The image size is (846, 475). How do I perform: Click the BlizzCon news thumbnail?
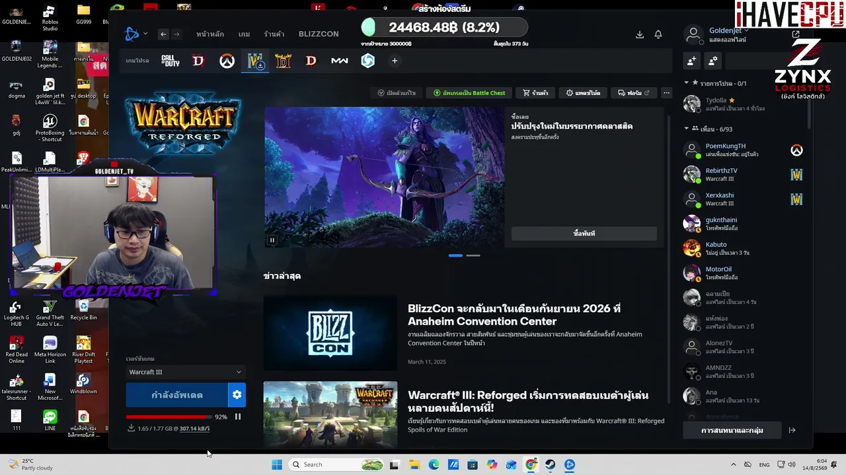pos(330,333)
